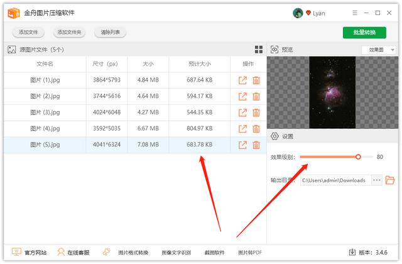The width and height of the screenshot is (402, 264).
Task: Click the 3744*5616 dimension cell
Action: [x=107, y=96]
